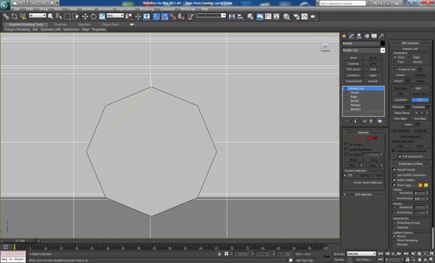Select the Bind to Space Warp tool
Image resolution: width=435 pixels, height=263 pixels.
[23, 17]
